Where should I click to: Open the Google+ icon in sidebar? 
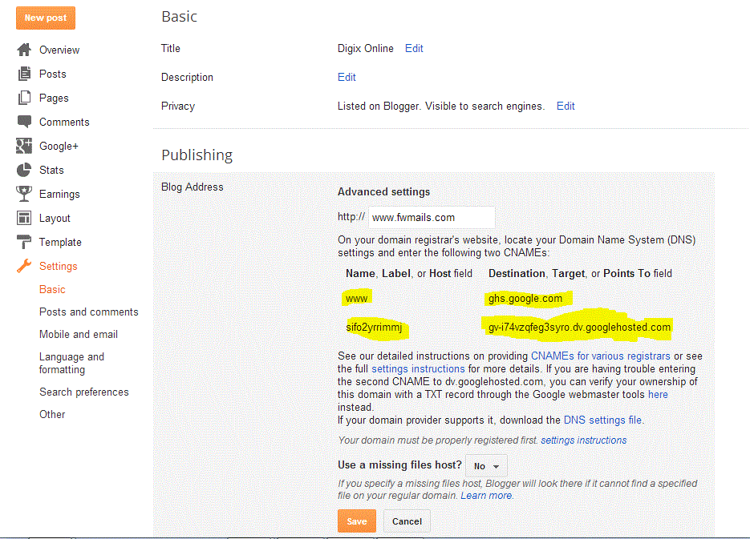(x=24, y=146)
